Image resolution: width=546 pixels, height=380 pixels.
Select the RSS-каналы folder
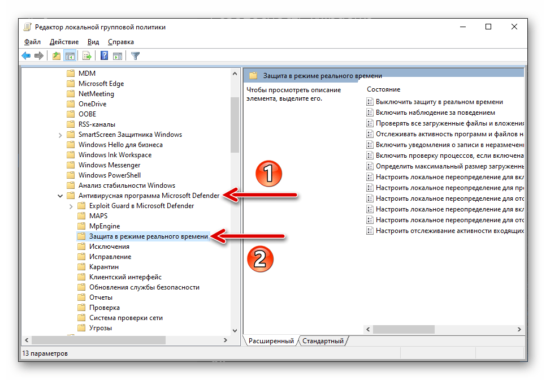pyautogui.click(x=97, y=124)
